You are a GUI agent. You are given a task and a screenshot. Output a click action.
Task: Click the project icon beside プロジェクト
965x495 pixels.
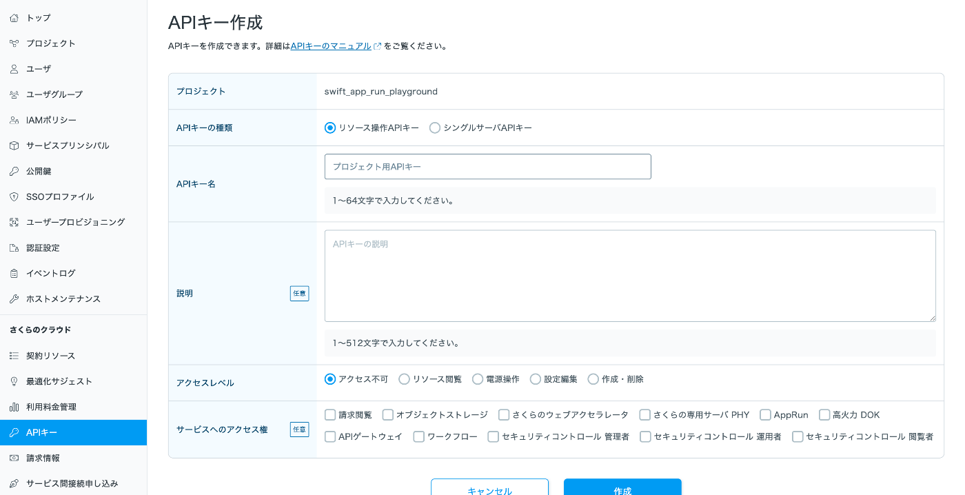(x=14, y=43)
